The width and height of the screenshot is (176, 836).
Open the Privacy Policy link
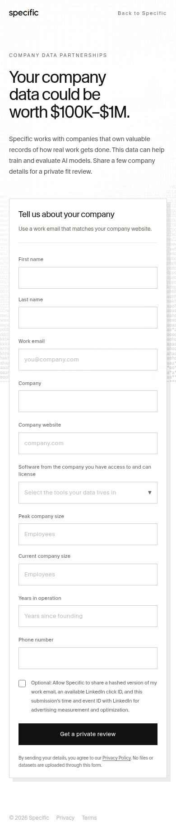click(116, 758)
